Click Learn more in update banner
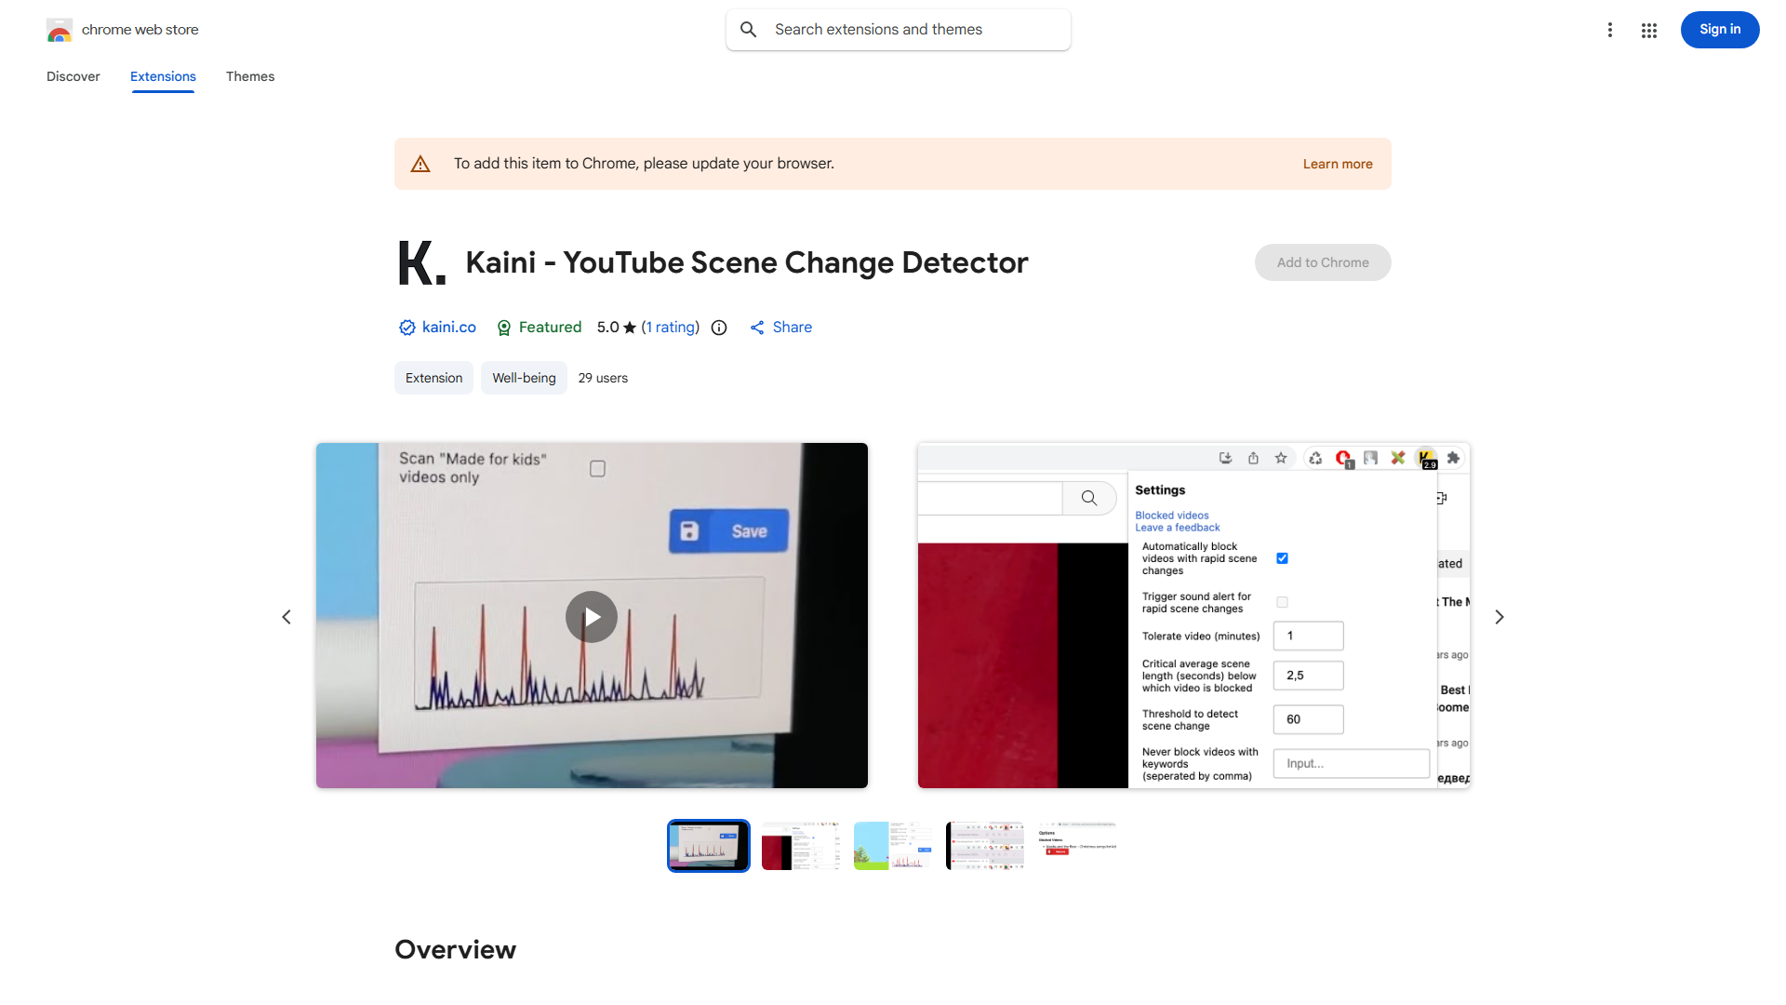Image resolution: width=1786 pixels, height=1005 pixels. click(1337, 164)
